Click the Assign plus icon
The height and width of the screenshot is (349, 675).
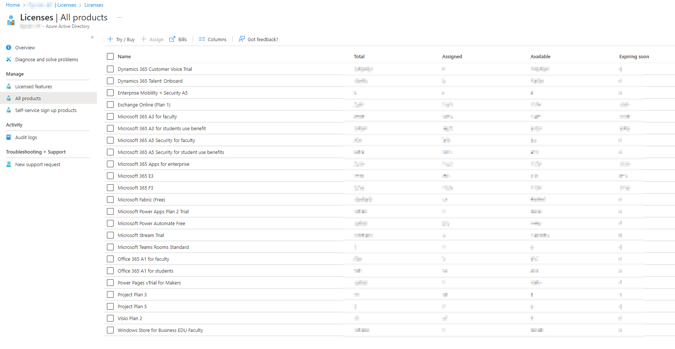tap(144, 39)
